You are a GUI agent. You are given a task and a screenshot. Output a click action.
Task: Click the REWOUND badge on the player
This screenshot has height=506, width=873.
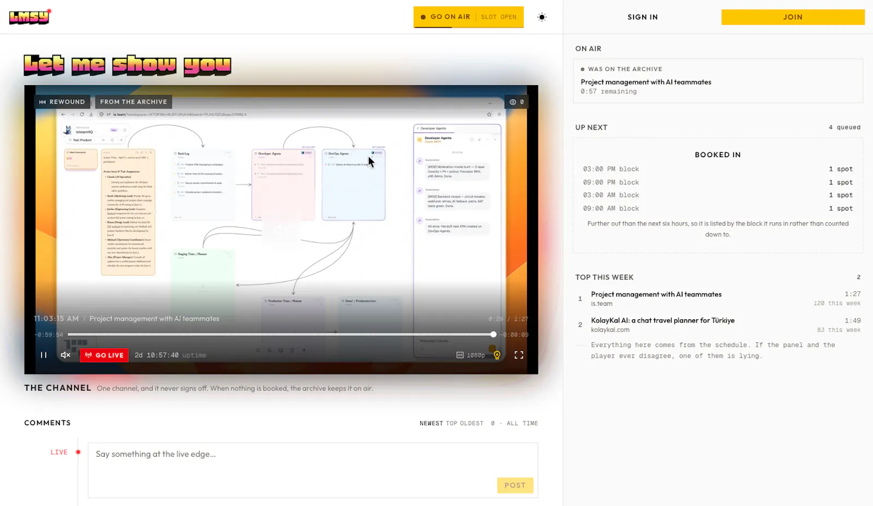62,102
